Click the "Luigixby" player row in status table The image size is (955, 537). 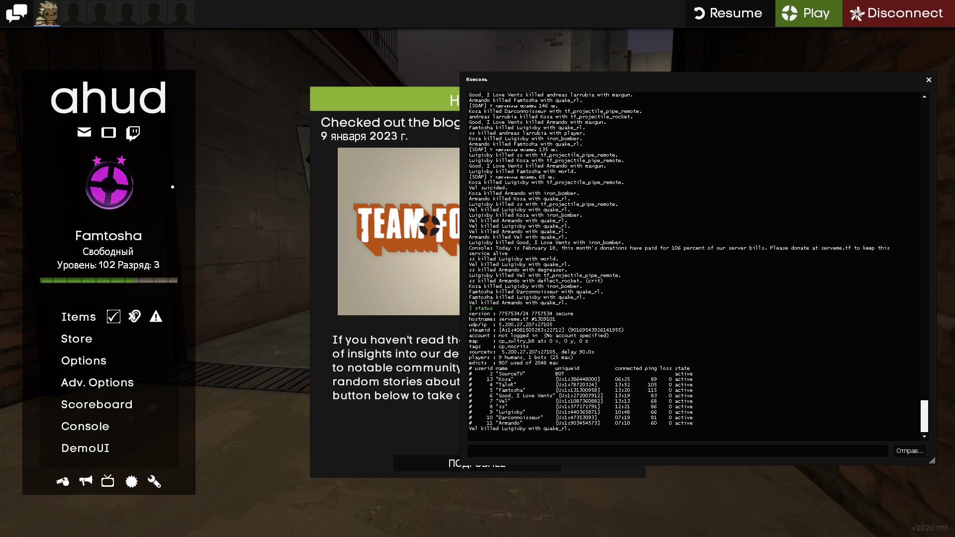(x=580, y=412)
